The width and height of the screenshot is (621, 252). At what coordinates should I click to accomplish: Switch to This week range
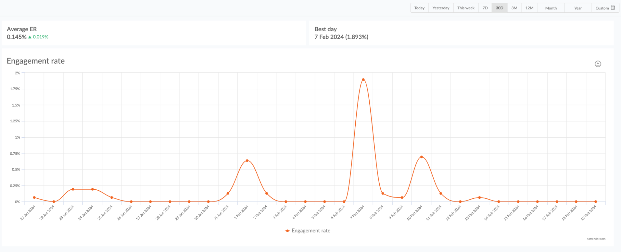click(x=466, y=8)
